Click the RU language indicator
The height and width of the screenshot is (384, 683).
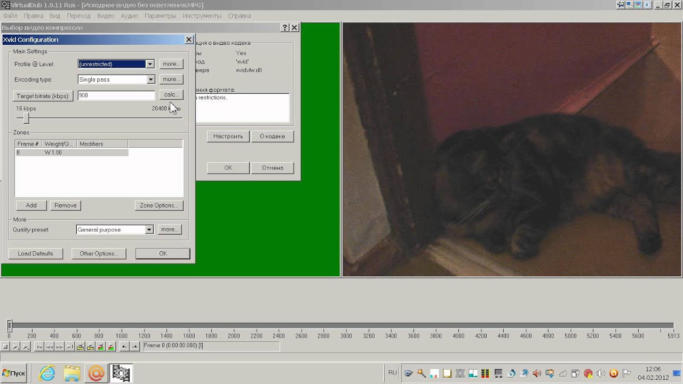click(x=393, y=373)
